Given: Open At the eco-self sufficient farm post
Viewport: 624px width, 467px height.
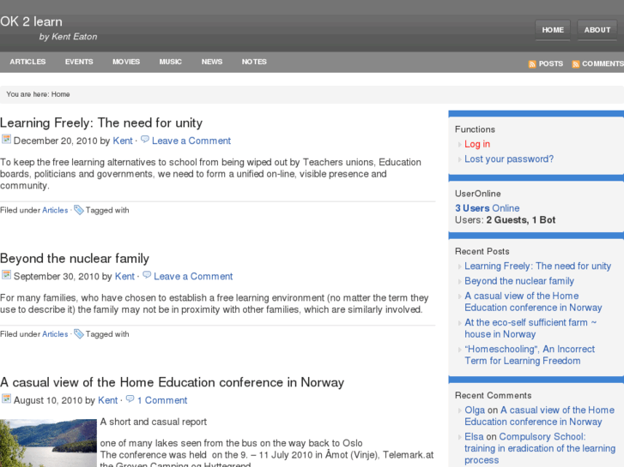Looking at the screenshot, I should [530, 328].
